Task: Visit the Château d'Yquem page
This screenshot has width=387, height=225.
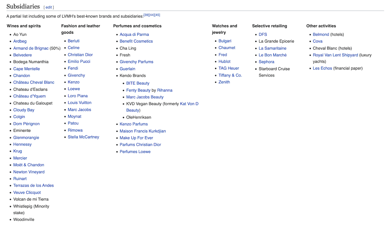Action: 29,96
